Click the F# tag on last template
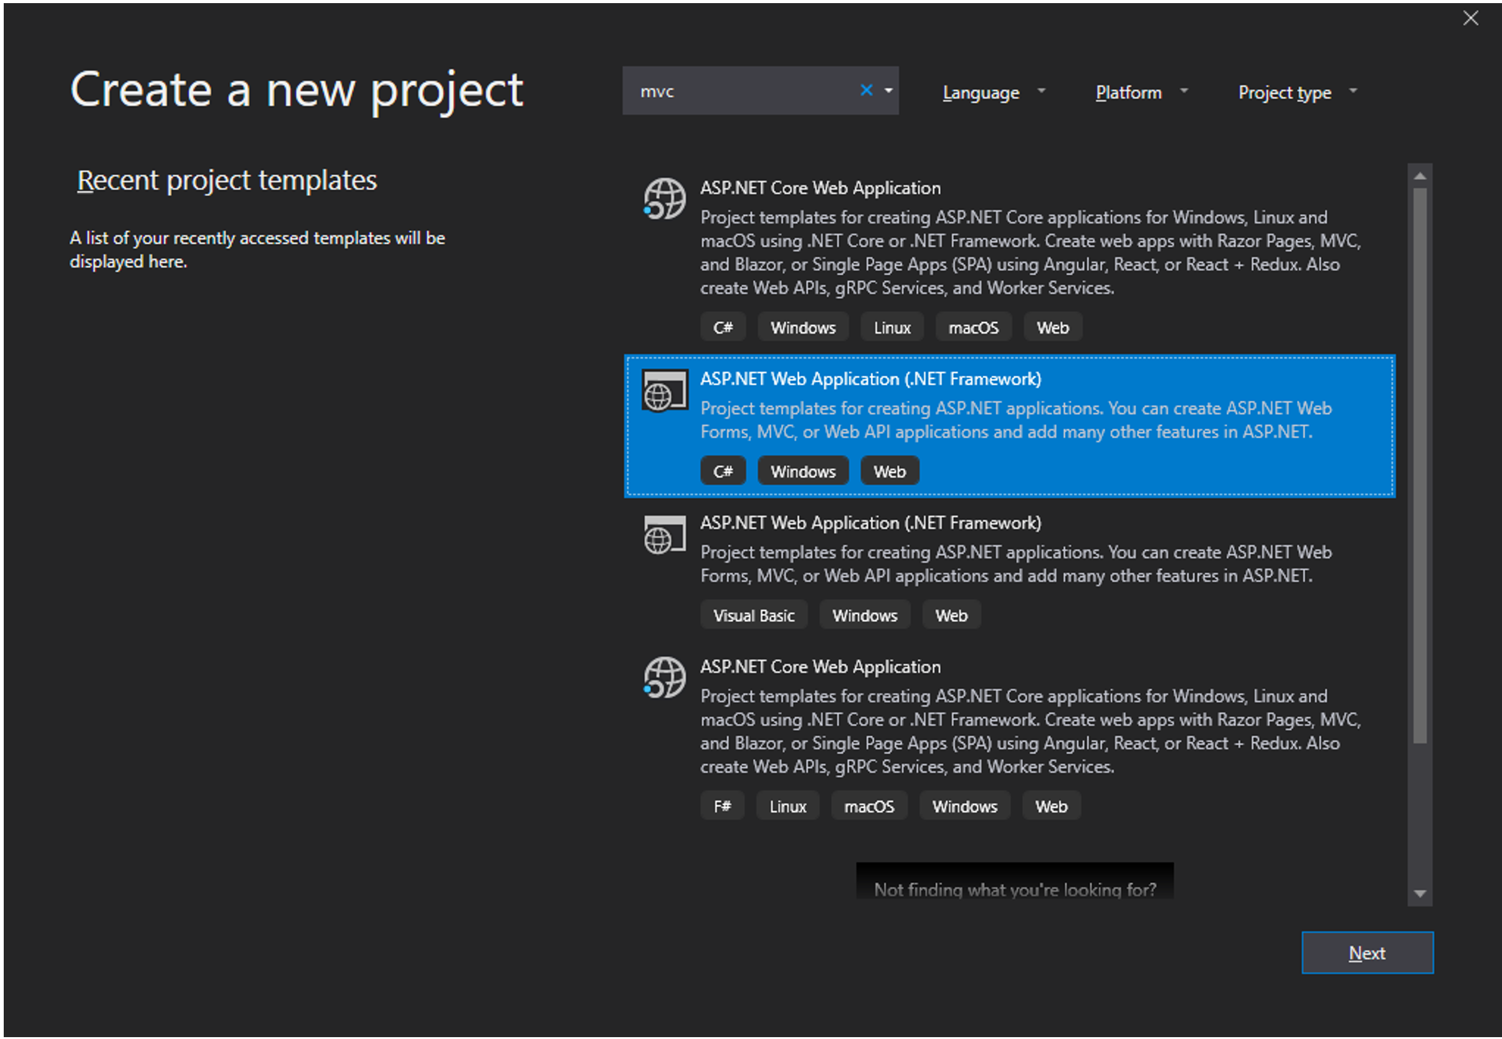Viewport: 1502px width, 1039px height. point(721,807)
